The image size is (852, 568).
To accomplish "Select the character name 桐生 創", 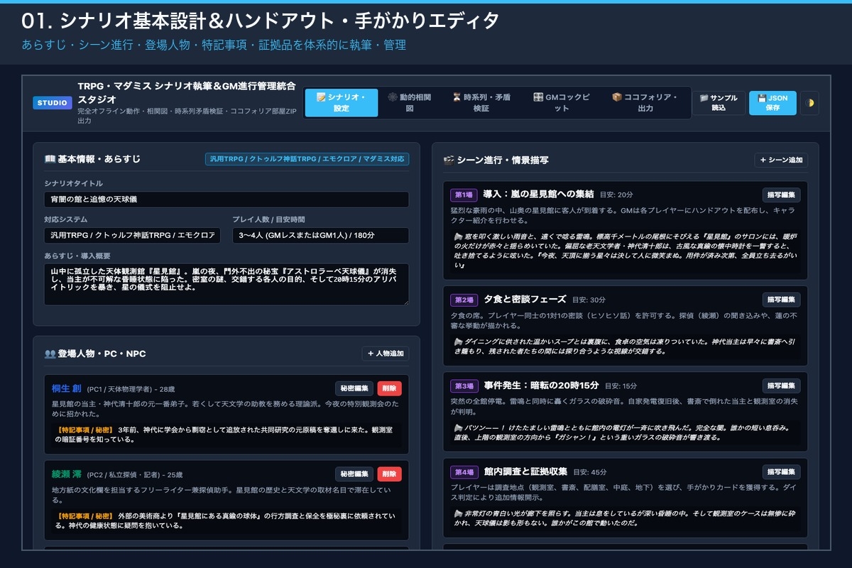I will [67, 388].
